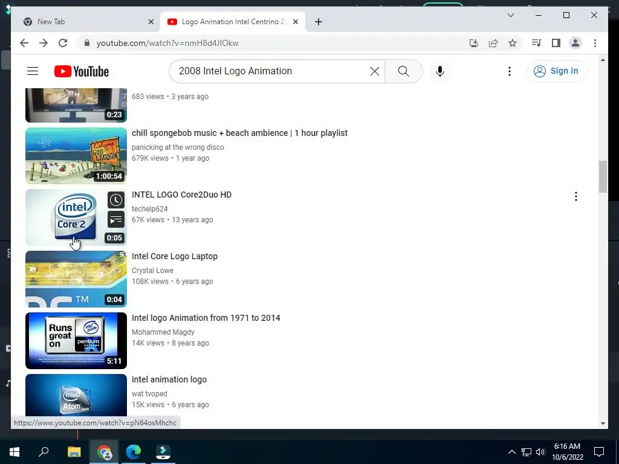Open Chrome three-dot menu
Screen dimensions: 619x464
click(x=595, y=43)
